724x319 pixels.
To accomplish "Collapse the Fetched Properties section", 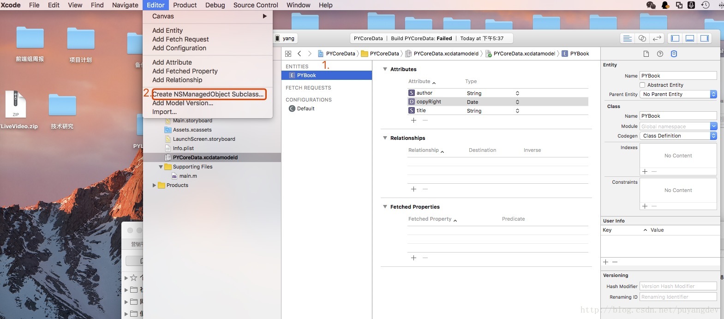I will point(385,207).
